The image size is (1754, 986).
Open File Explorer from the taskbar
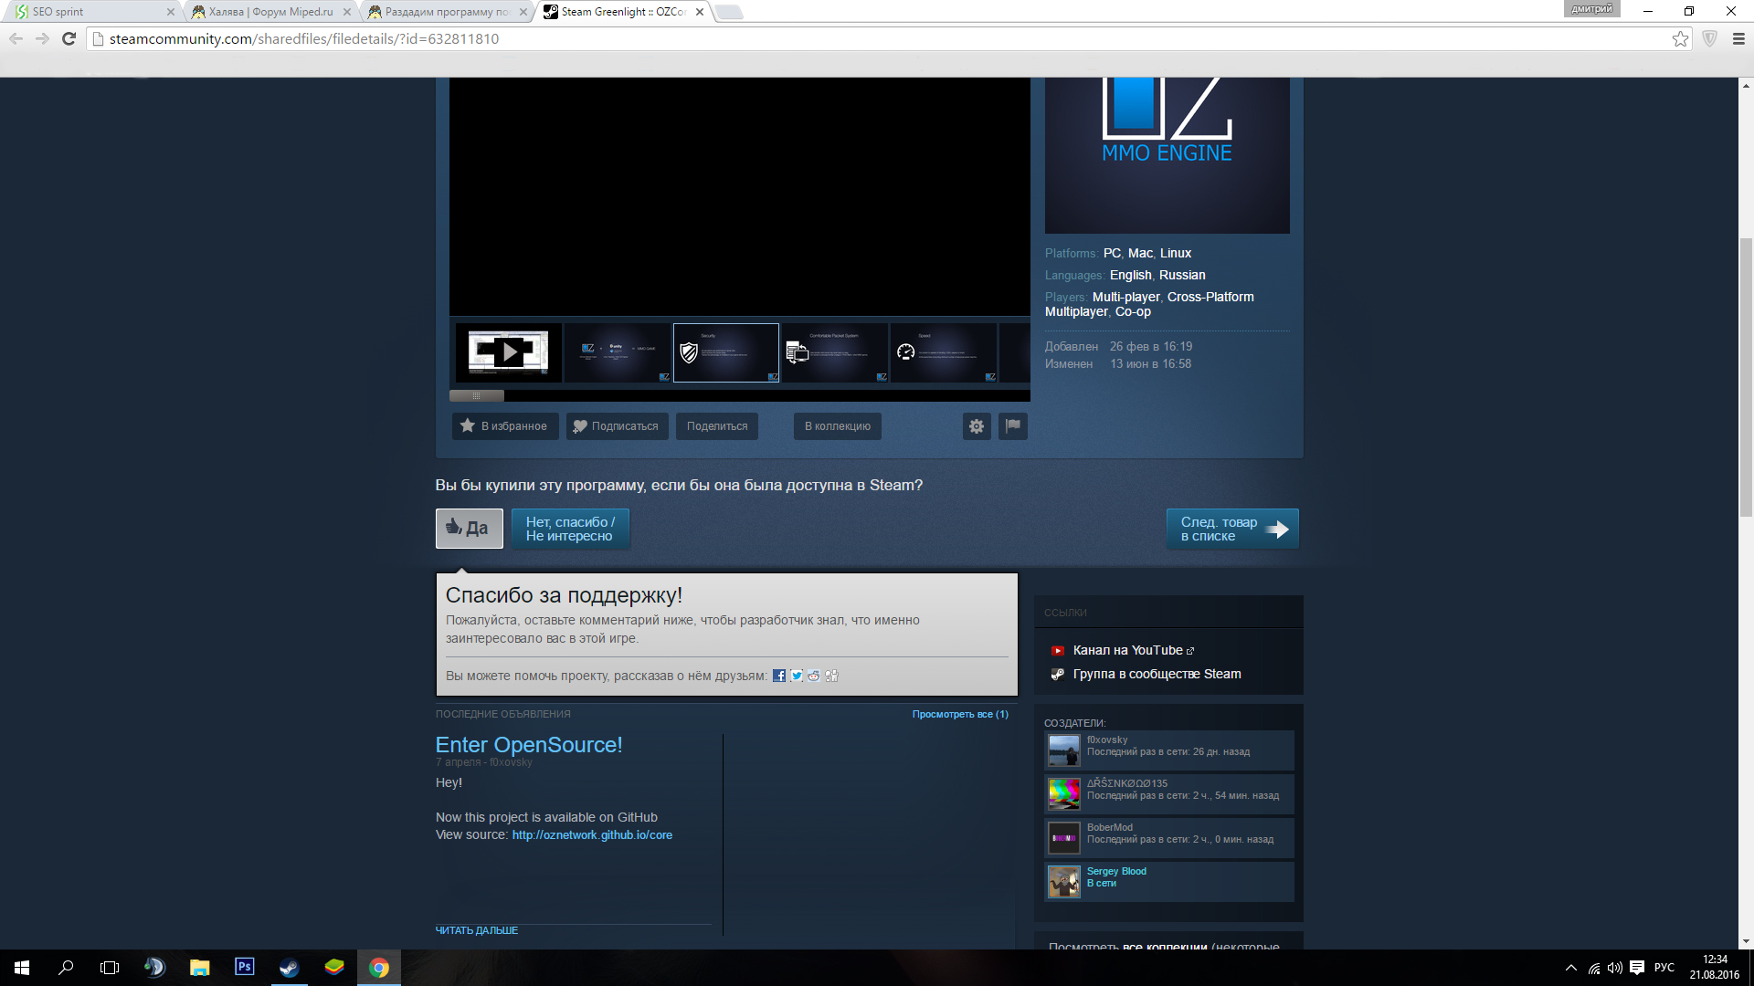coord(199,968)
